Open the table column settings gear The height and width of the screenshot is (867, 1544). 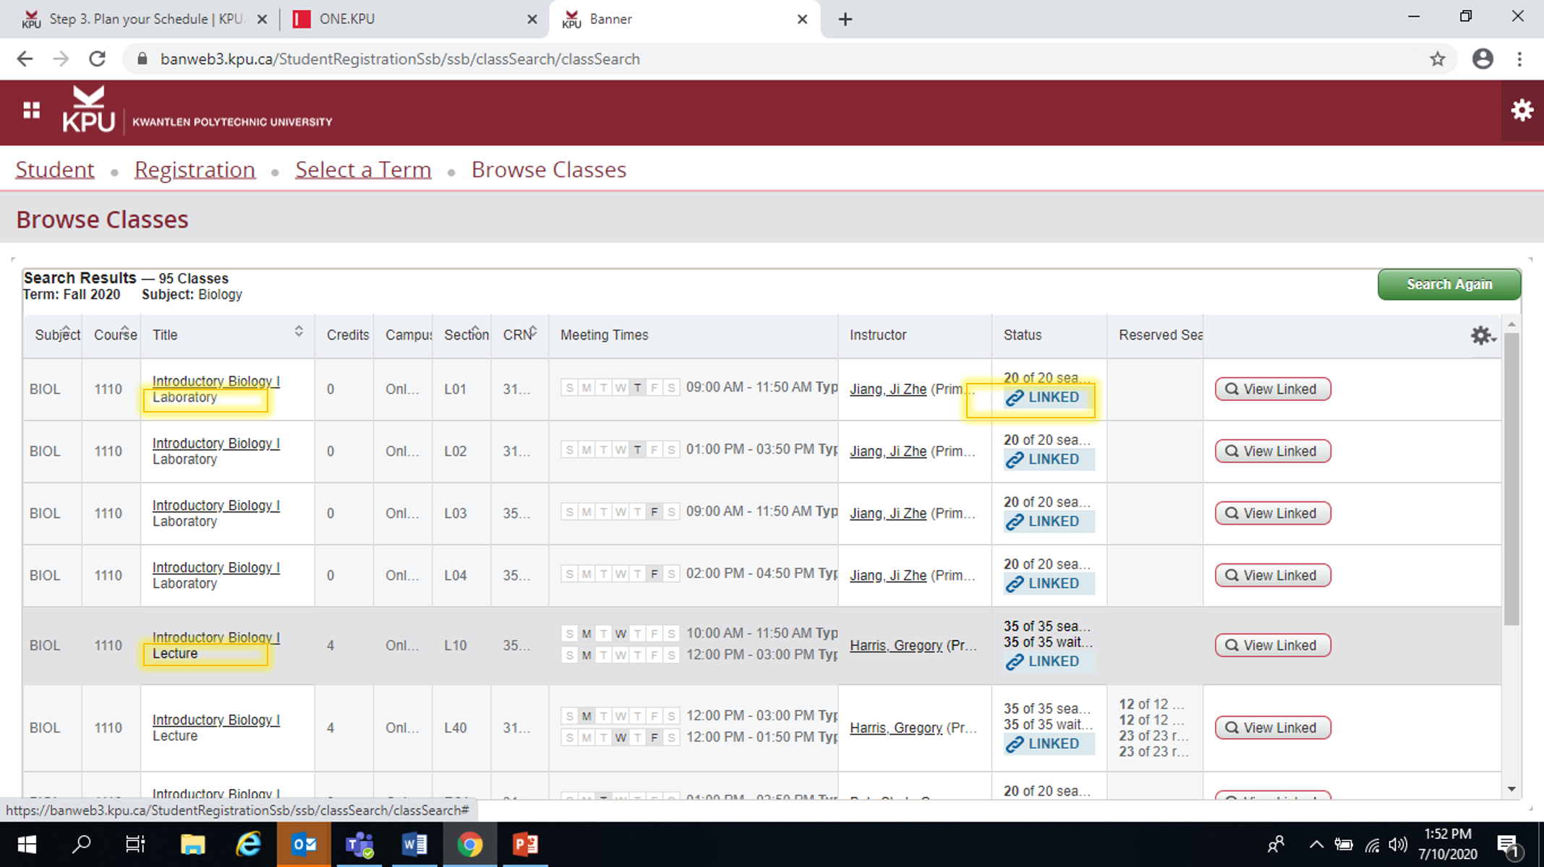pyautogui.click(x=1482, y=335)
